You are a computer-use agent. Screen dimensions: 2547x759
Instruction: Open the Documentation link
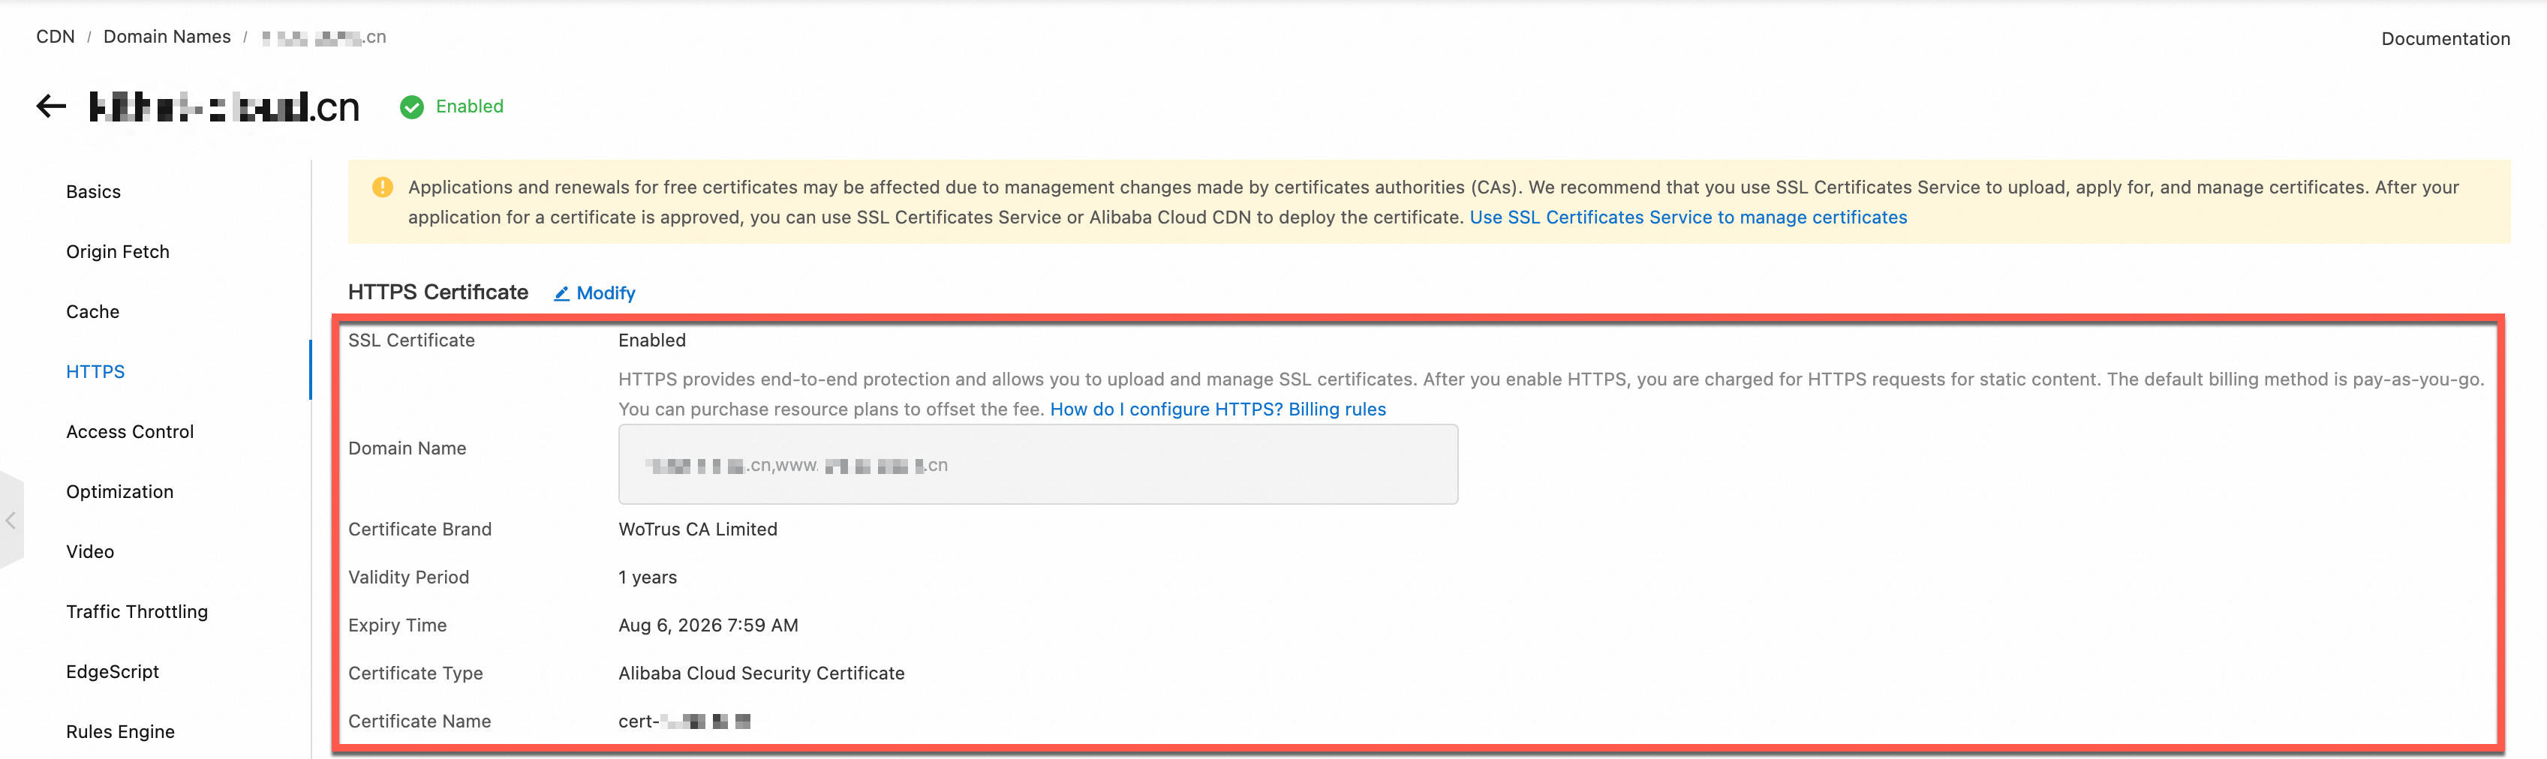[2445, 38]
